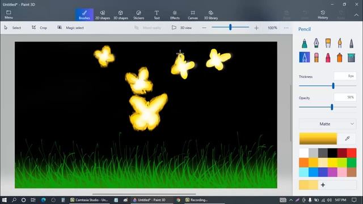The image size is (363, 204).
Task: Open the Effects tab
Action: pyautogui.click(x=175, y=15)
